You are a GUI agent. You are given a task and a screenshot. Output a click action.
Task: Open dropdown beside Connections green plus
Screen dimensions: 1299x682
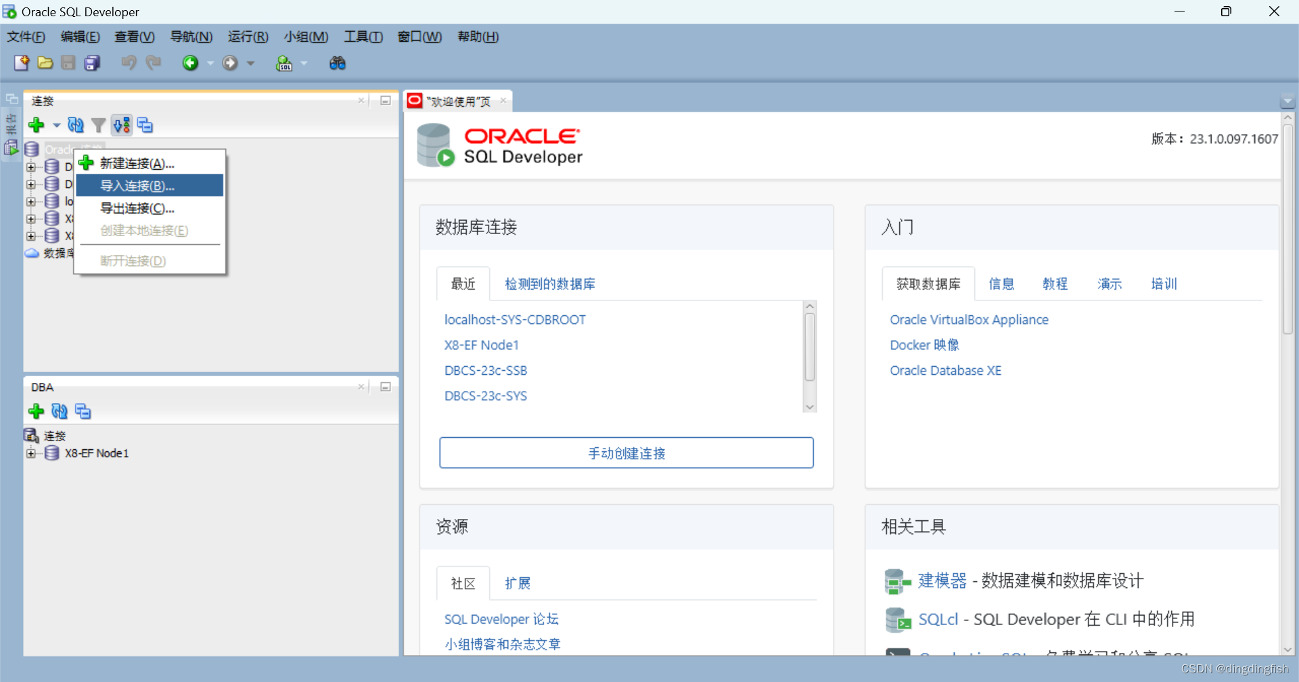(x=56, y=125)
